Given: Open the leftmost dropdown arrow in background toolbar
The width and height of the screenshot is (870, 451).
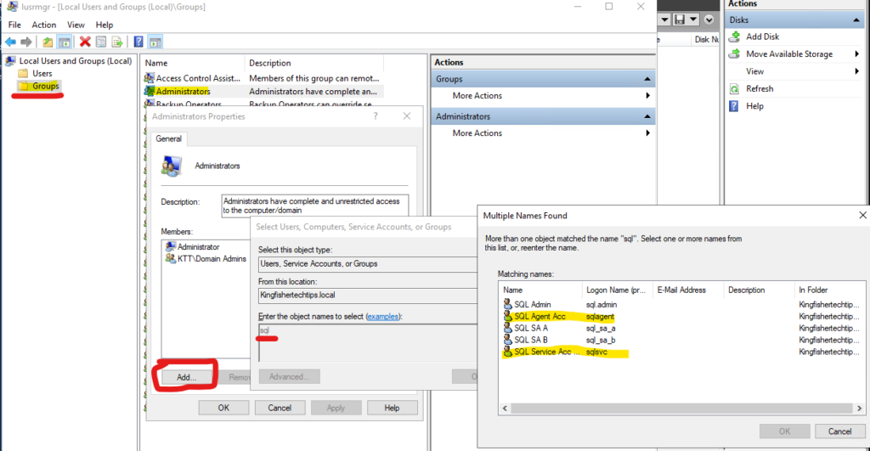Looking at the screenshot, I should tap(664, 20).
